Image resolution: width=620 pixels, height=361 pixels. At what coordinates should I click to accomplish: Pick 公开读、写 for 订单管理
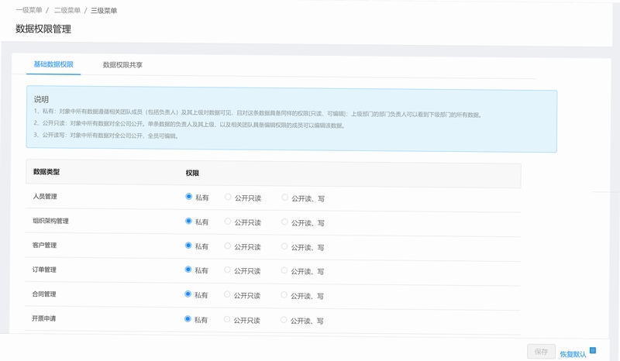[284, 270]
